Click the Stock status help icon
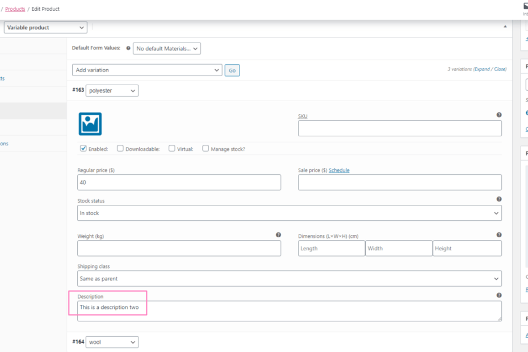The height and width of the screenshot is (352, 528). point(499,199)
